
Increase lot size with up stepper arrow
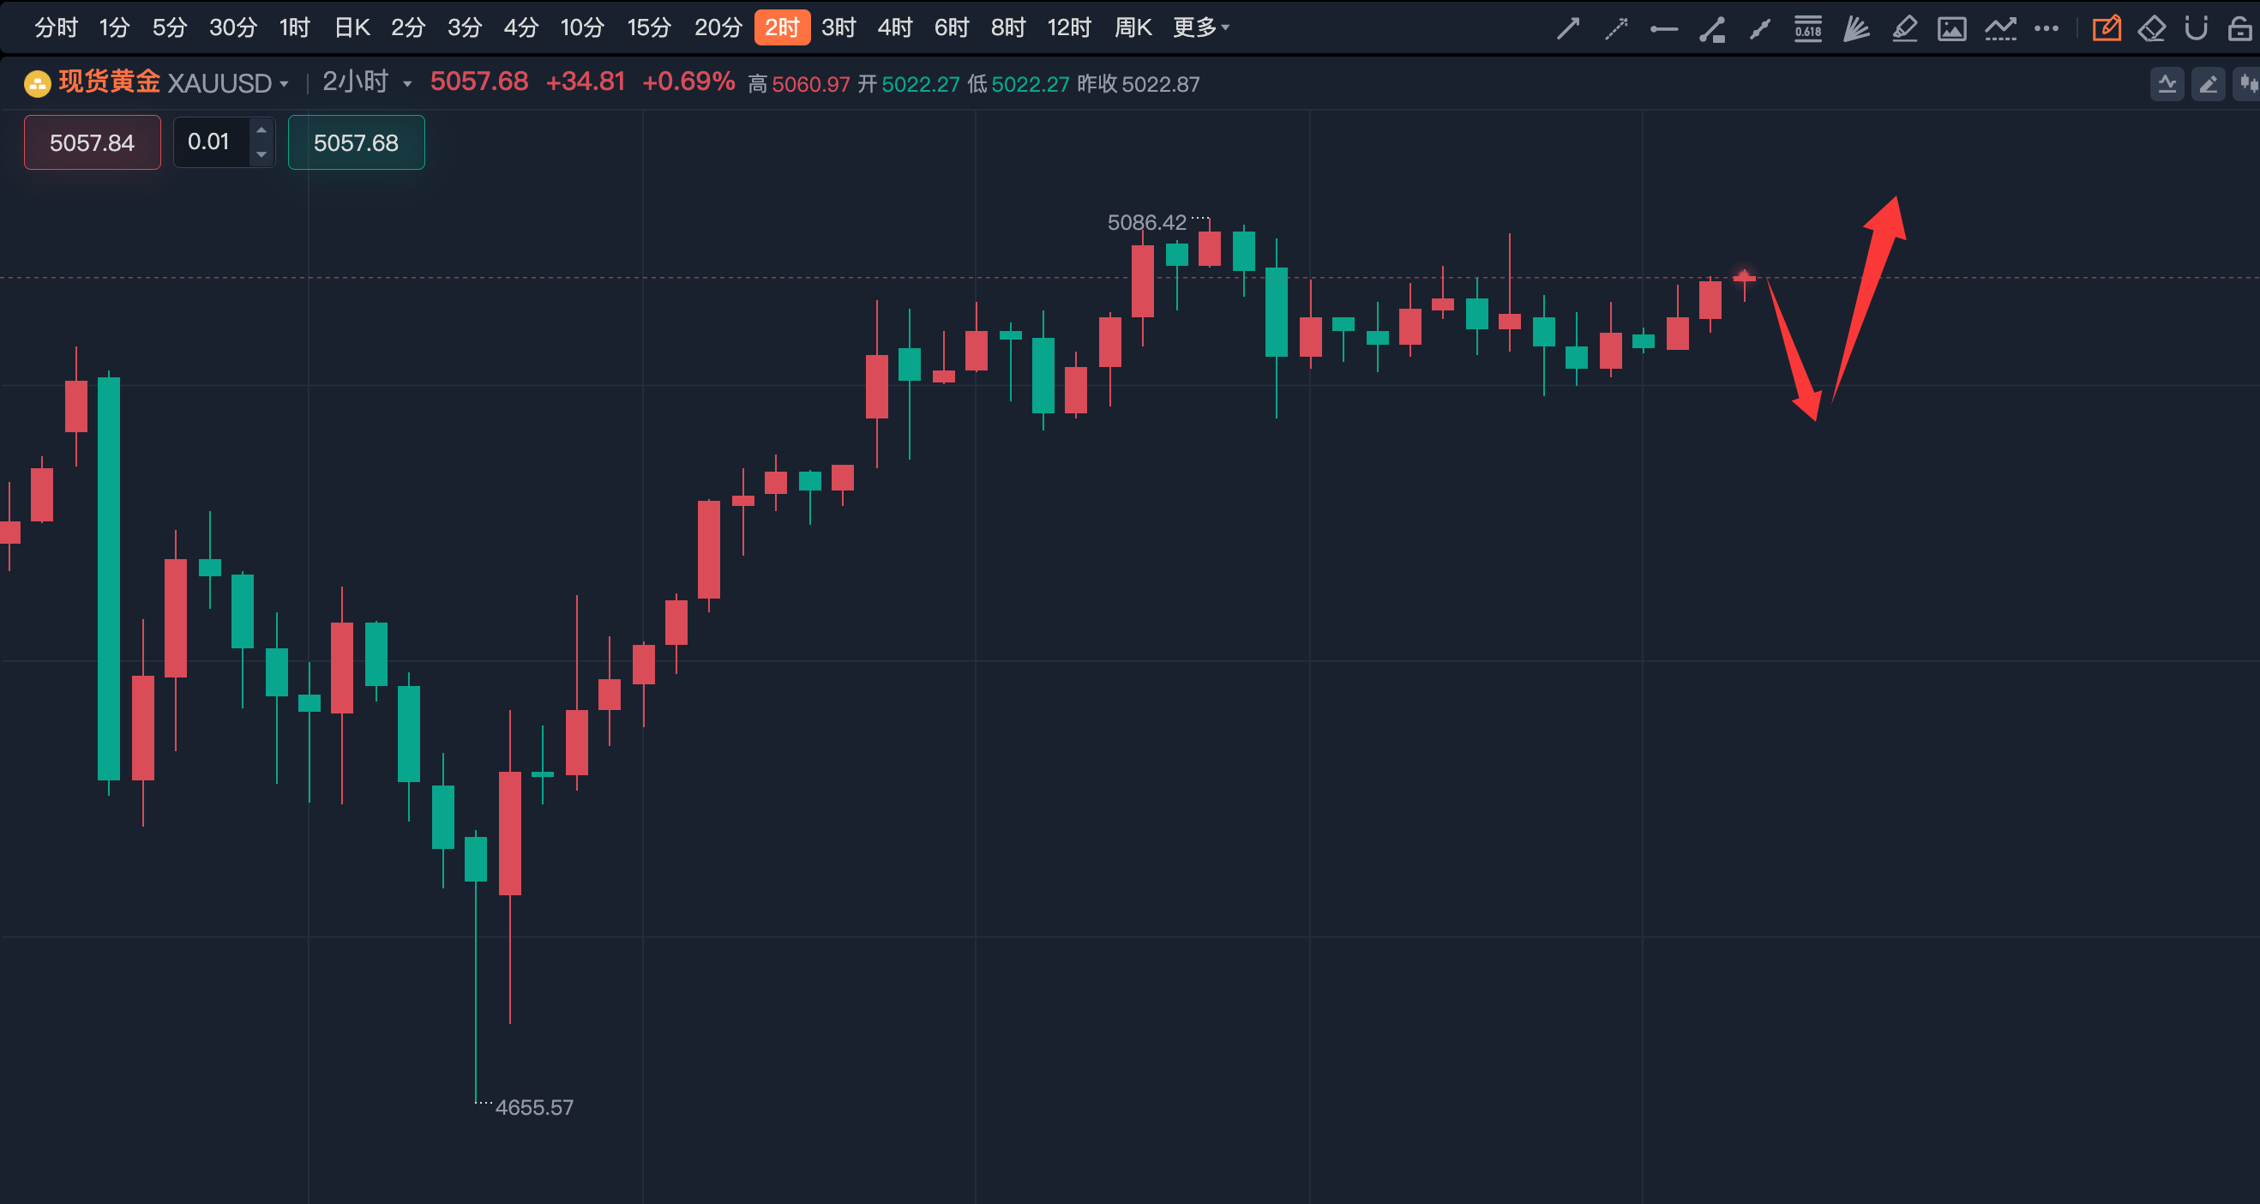click(x=261, y=129)
